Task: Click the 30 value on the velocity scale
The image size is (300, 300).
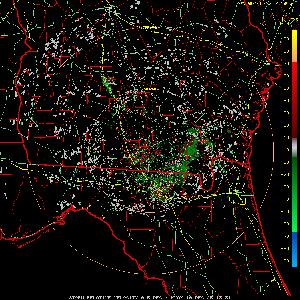Action: click(x=286, y=113)
